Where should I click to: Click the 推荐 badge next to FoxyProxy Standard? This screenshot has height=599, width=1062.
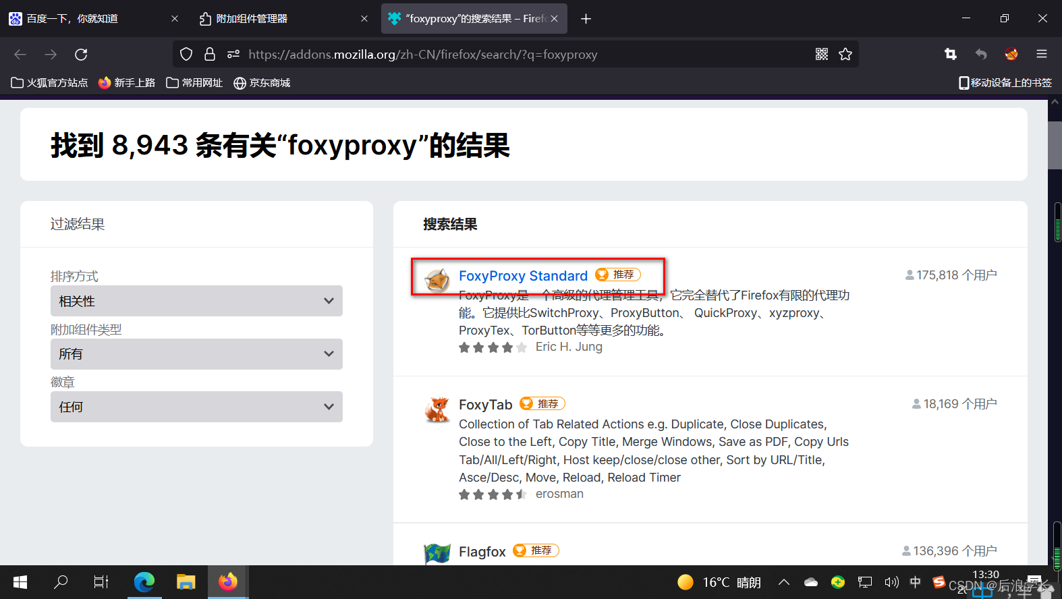(x=618, y=275)
